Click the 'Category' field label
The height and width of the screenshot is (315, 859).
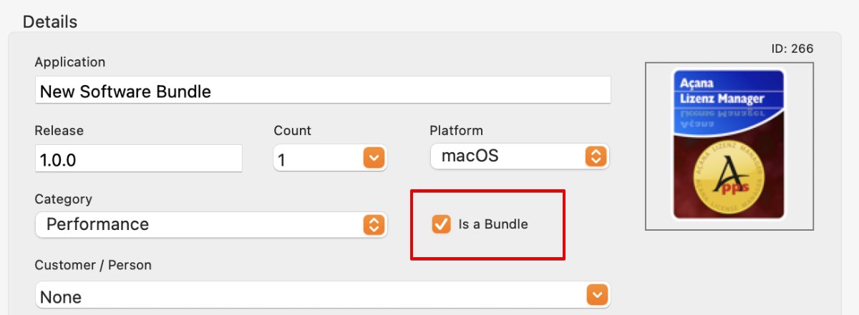(x=63, y=199)
